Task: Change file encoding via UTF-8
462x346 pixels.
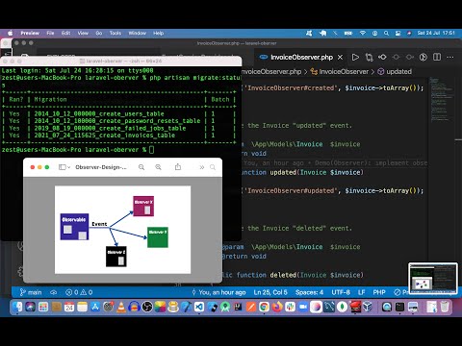Action: click(341, 292)
